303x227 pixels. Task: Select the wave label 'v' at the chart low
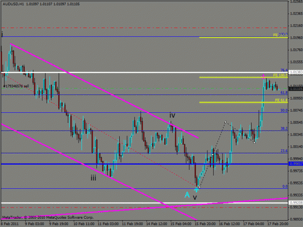click(x=195, y=197)
